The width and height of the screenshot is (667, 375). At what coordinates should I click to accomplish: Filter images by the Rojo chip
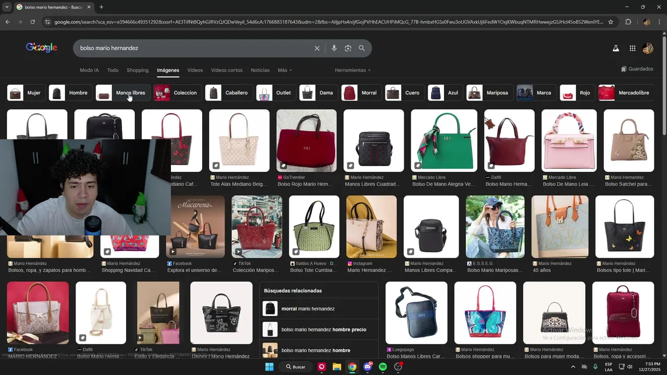tap(577, 93)
